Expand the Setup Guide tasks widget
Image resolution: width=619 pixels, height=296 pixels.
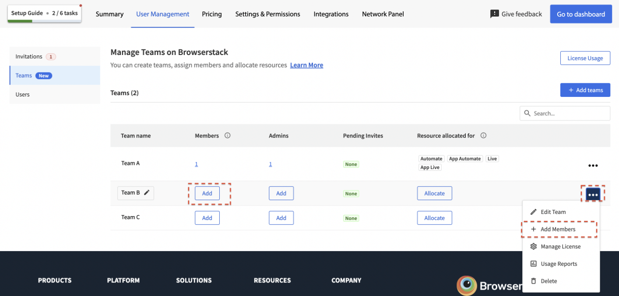point(44,13)
